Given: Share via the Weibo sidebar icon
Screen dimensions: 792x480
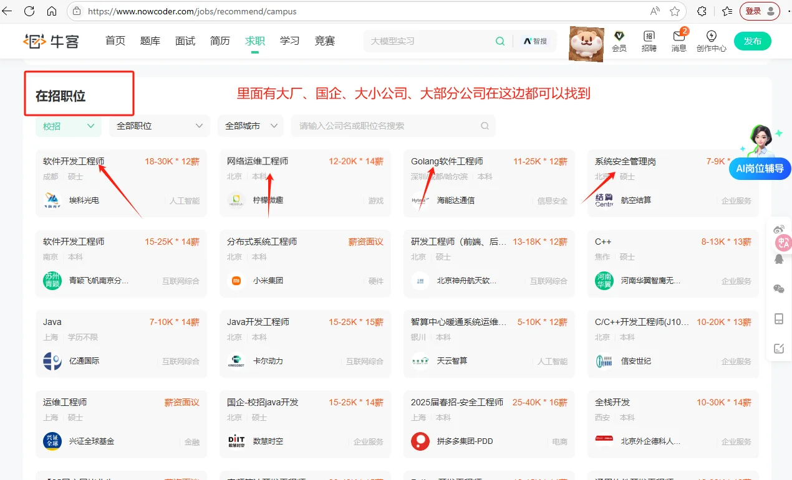Looking at the screenshot, I should (779, 229).
